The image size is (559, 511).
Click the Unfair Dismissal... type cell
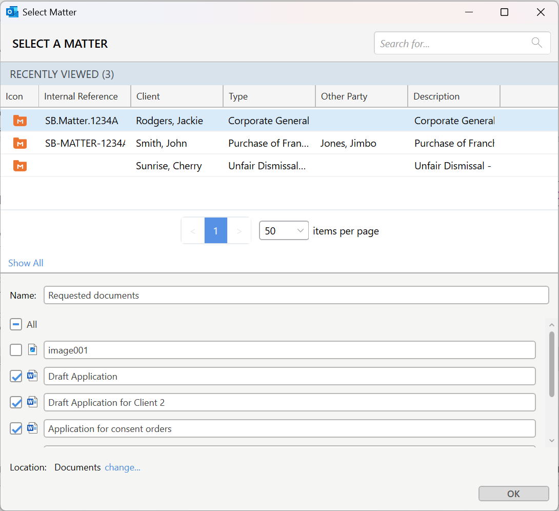(x=267, y=166)
